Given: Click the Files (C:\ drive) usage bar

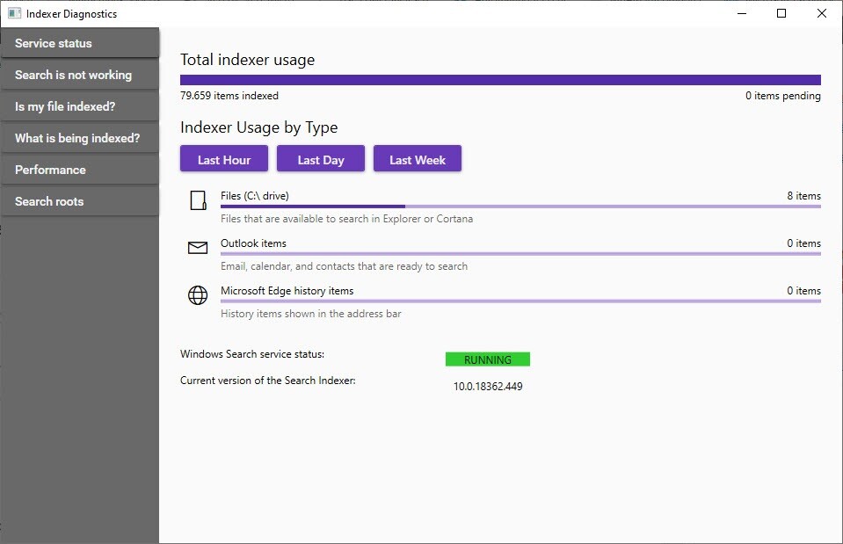Looking at the screenshot, I should [520, 207].
